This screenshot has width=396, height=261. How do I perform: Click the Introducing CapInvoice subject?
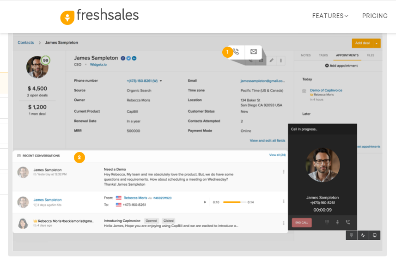pos(122,221)
